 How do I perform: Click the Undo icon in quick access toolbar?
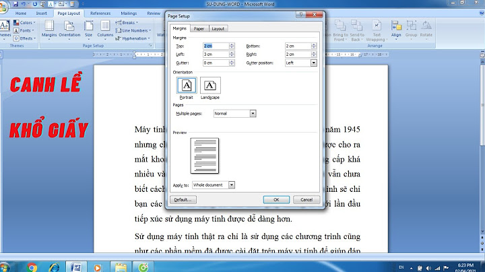click(23, 4)
